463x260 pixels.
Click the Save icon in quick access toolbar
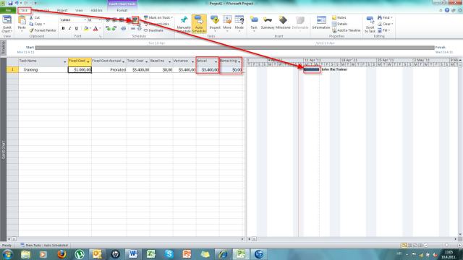[10, 3]
